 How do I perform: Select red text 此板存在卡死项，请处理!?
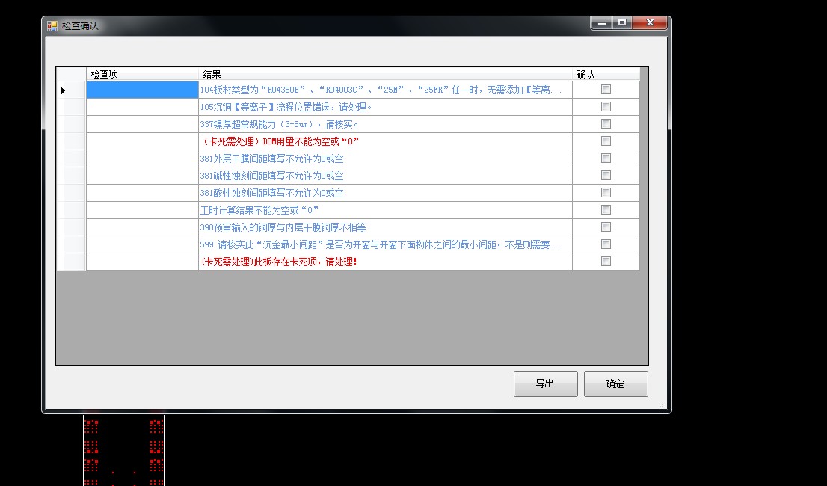(x=279, y=262)
